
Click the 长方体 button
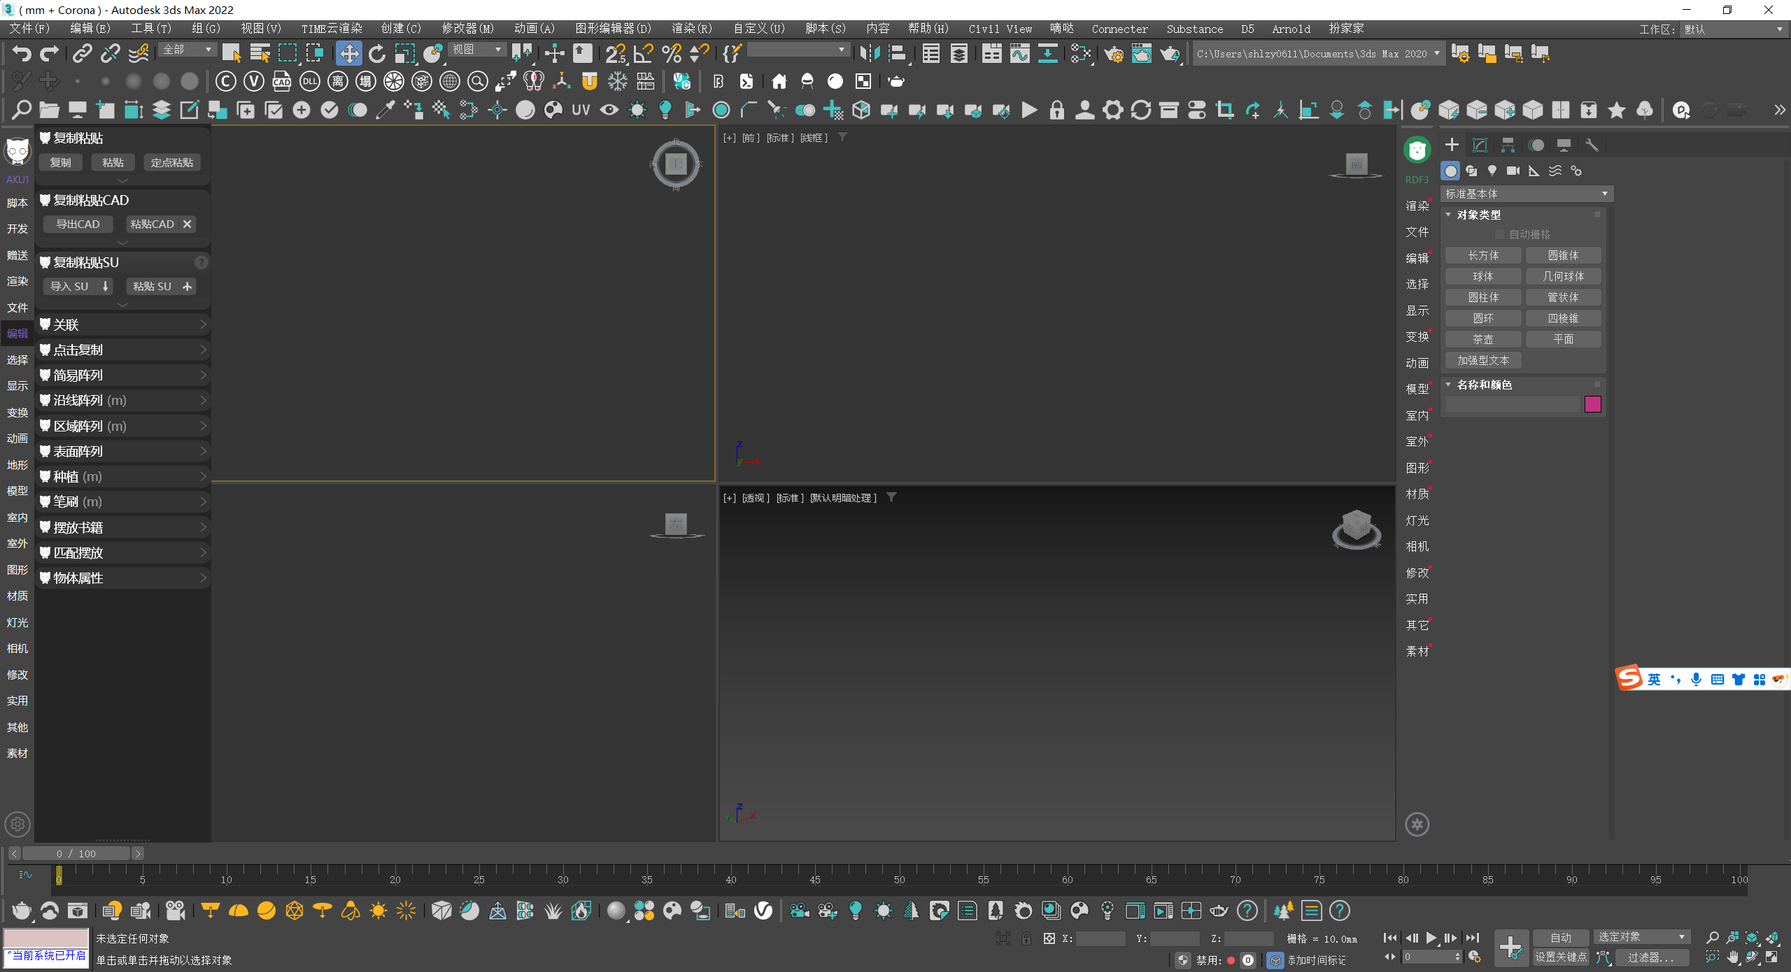1483,255
